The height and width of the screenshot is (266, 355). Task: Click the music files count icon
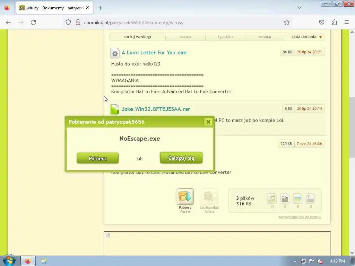(x=272, y=198)
